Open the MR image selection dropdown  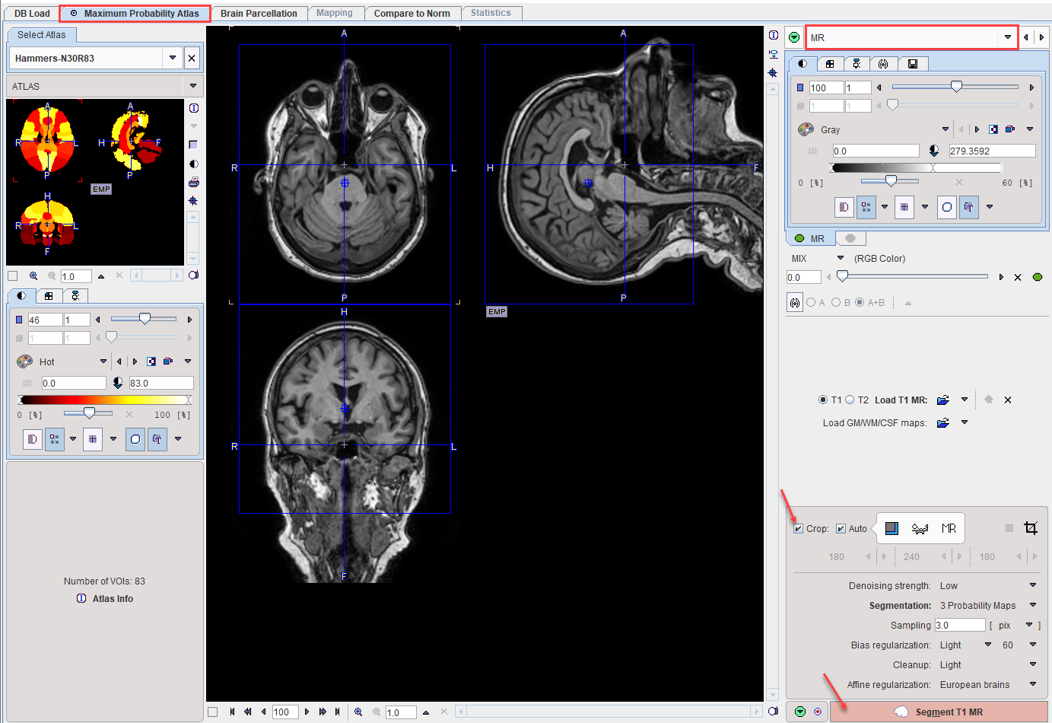pos(1007,37)
